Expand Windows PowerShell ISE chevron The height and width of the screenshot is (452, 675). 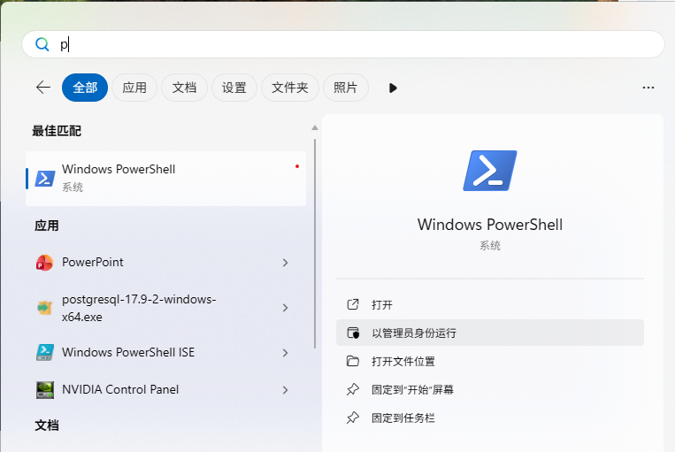285,353
